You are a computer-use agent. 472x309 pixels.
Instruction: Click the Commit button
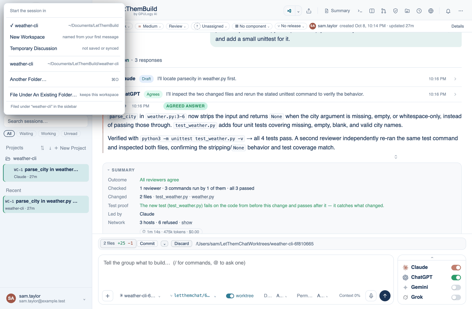point(147,244)
